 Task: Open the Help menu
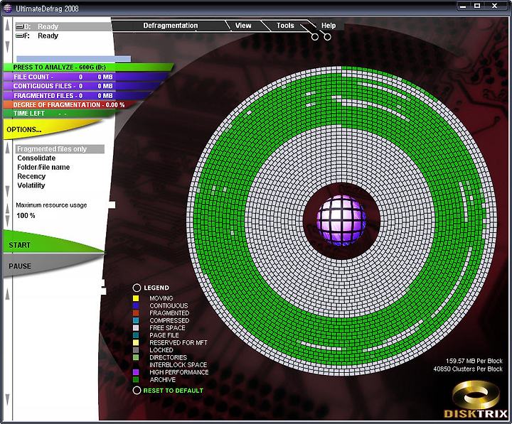329,26
